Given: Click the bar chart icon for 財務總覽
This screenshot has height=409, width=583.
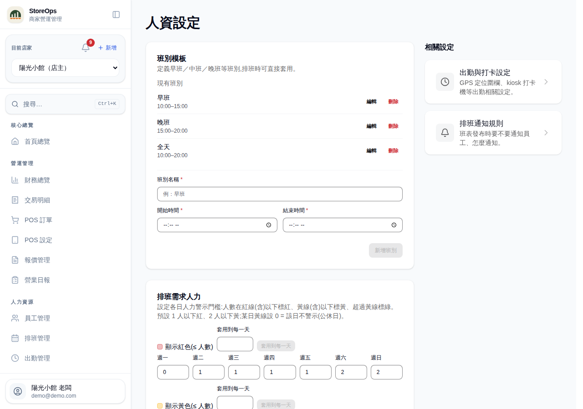Looking at the screenshot, I should (15, 180).
